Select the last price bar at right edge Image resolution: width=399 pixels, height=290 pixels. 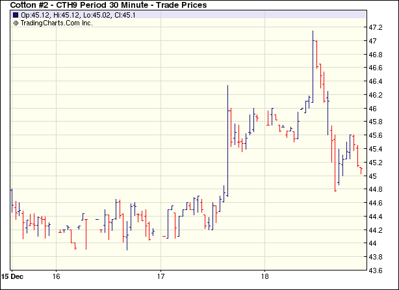tap(361, 170)
